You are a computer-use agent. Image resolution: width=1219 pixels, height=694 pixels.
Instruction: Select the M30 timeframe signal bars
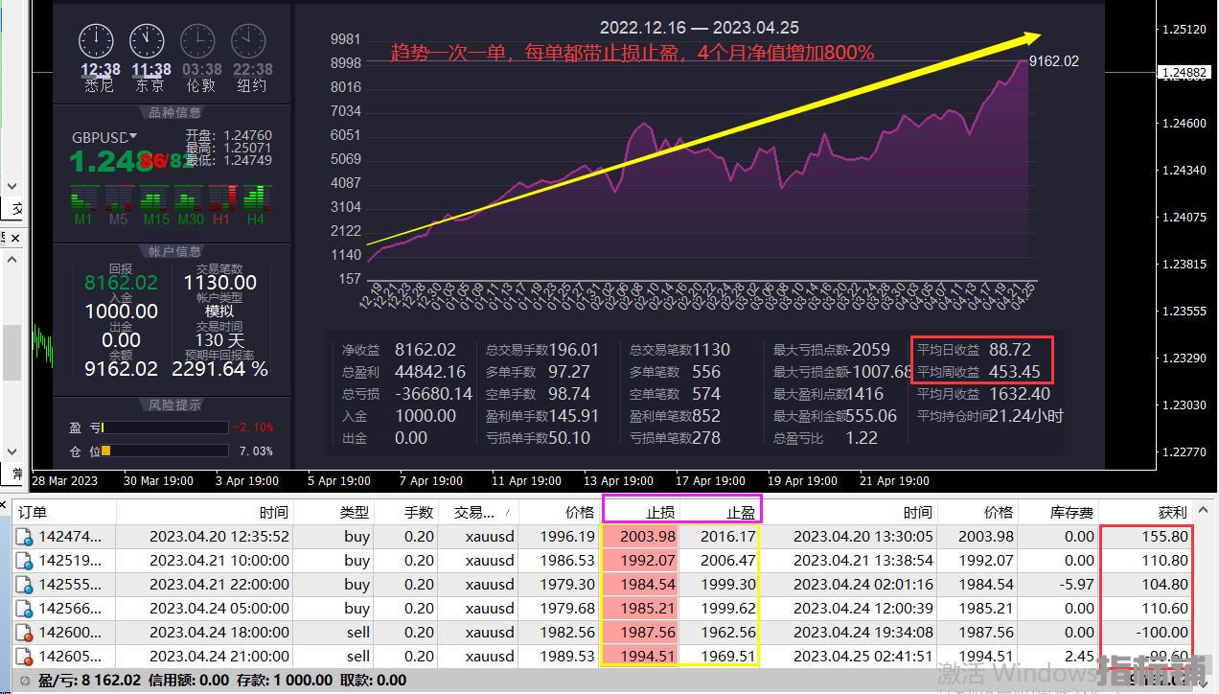pyautogui.click(x=189, y=198)
